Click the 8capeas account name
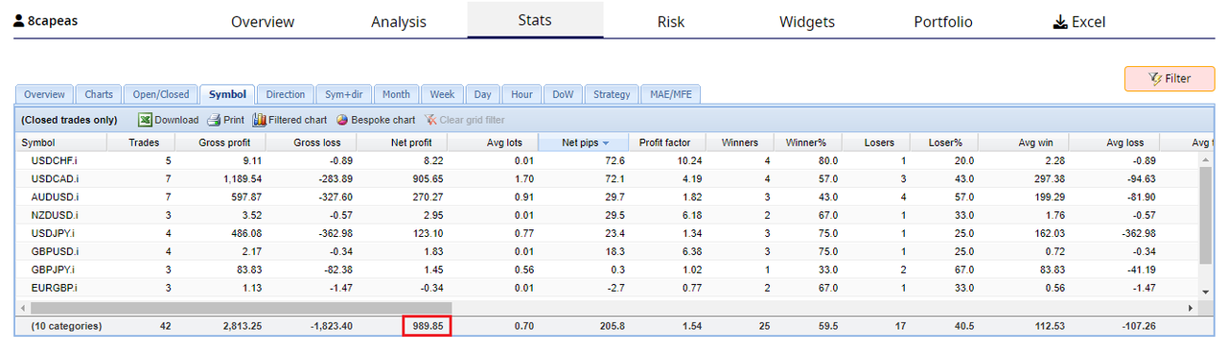This screenshot has height=352, width=1227. (53, 20)
